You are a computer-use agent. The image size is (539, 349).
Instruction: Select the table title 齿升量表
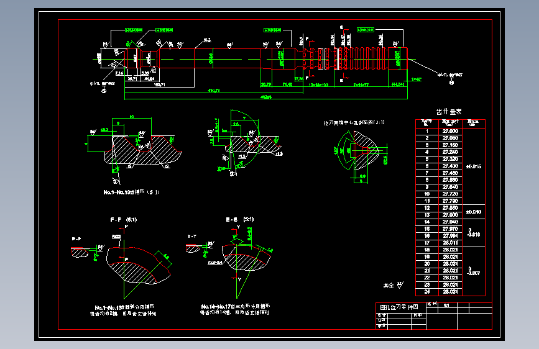click(x=449, y=112)
